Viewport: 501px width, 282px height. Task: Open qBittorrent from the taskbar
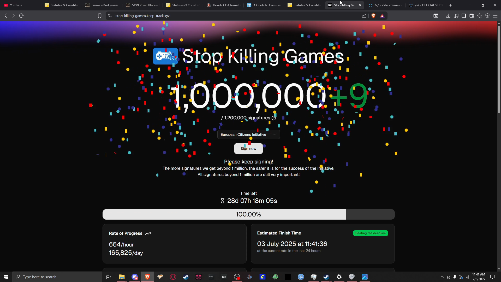click(301, 277)
